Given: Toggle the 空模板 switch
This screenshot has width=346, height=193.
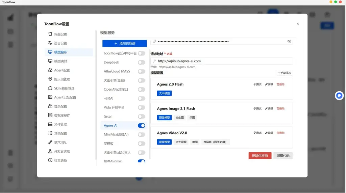Looking at the screenshot, I should [142, 144].
